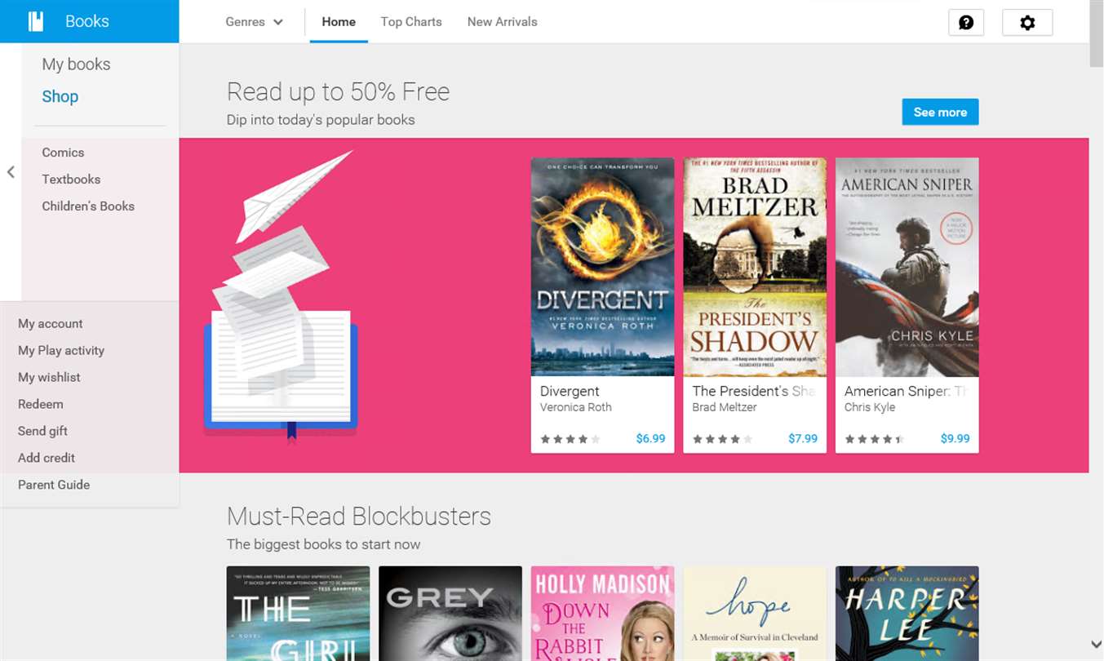Image resolution: width=1104 pixels, height=661 pixels.
Task: Click the $6.99 price for Divergent
Action: click(x=650, y=439)
